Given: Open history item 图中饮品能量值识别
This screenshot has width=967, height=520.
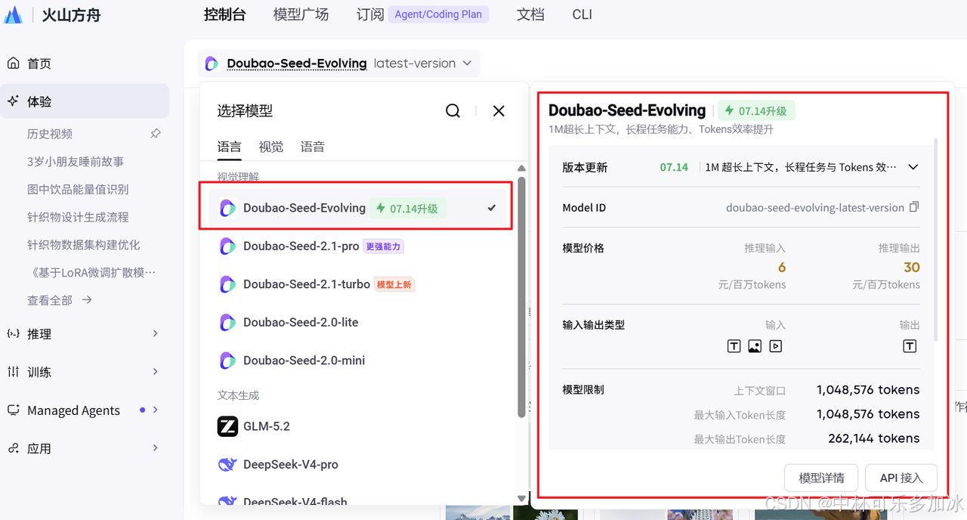Looking at the screenshot, I should click(78, 189).
